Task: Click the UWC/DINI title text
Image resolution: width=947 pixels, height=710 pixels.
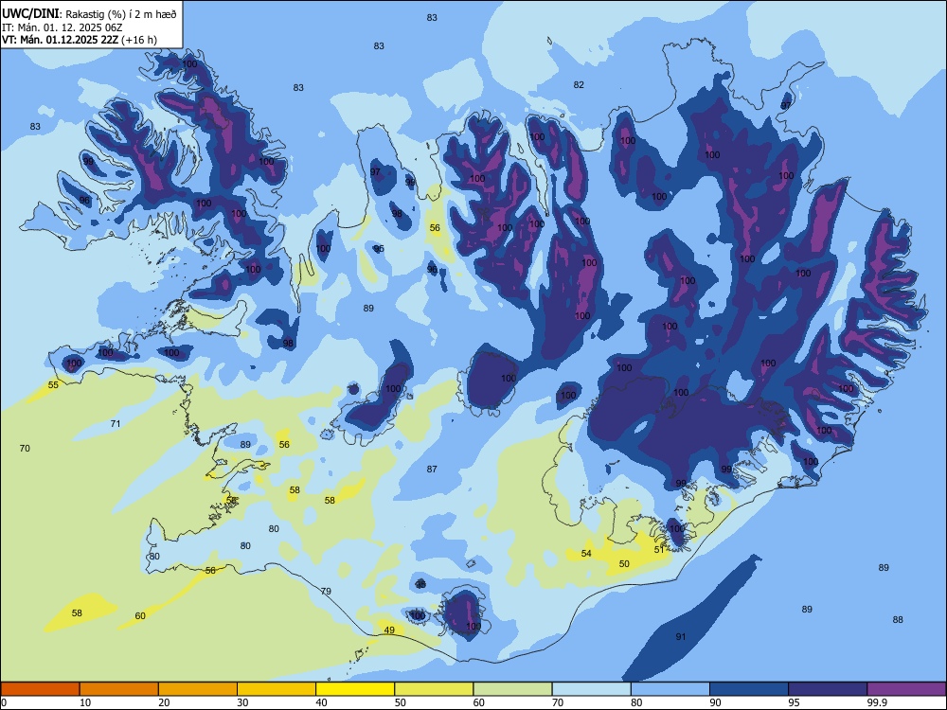Action: click(30, 14)
